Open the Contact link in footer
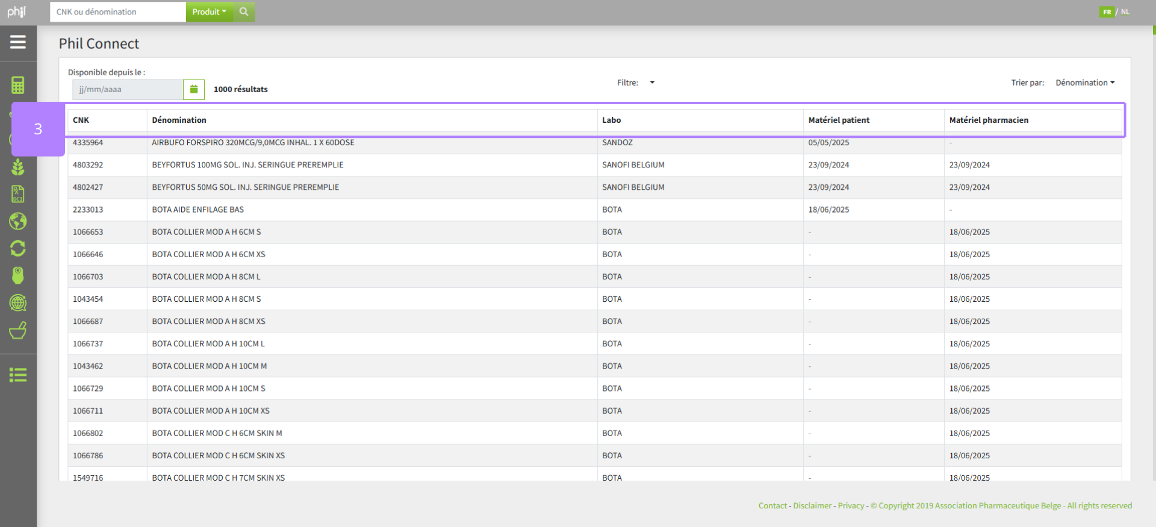The image size is (1156, 527). pos(772,506)
